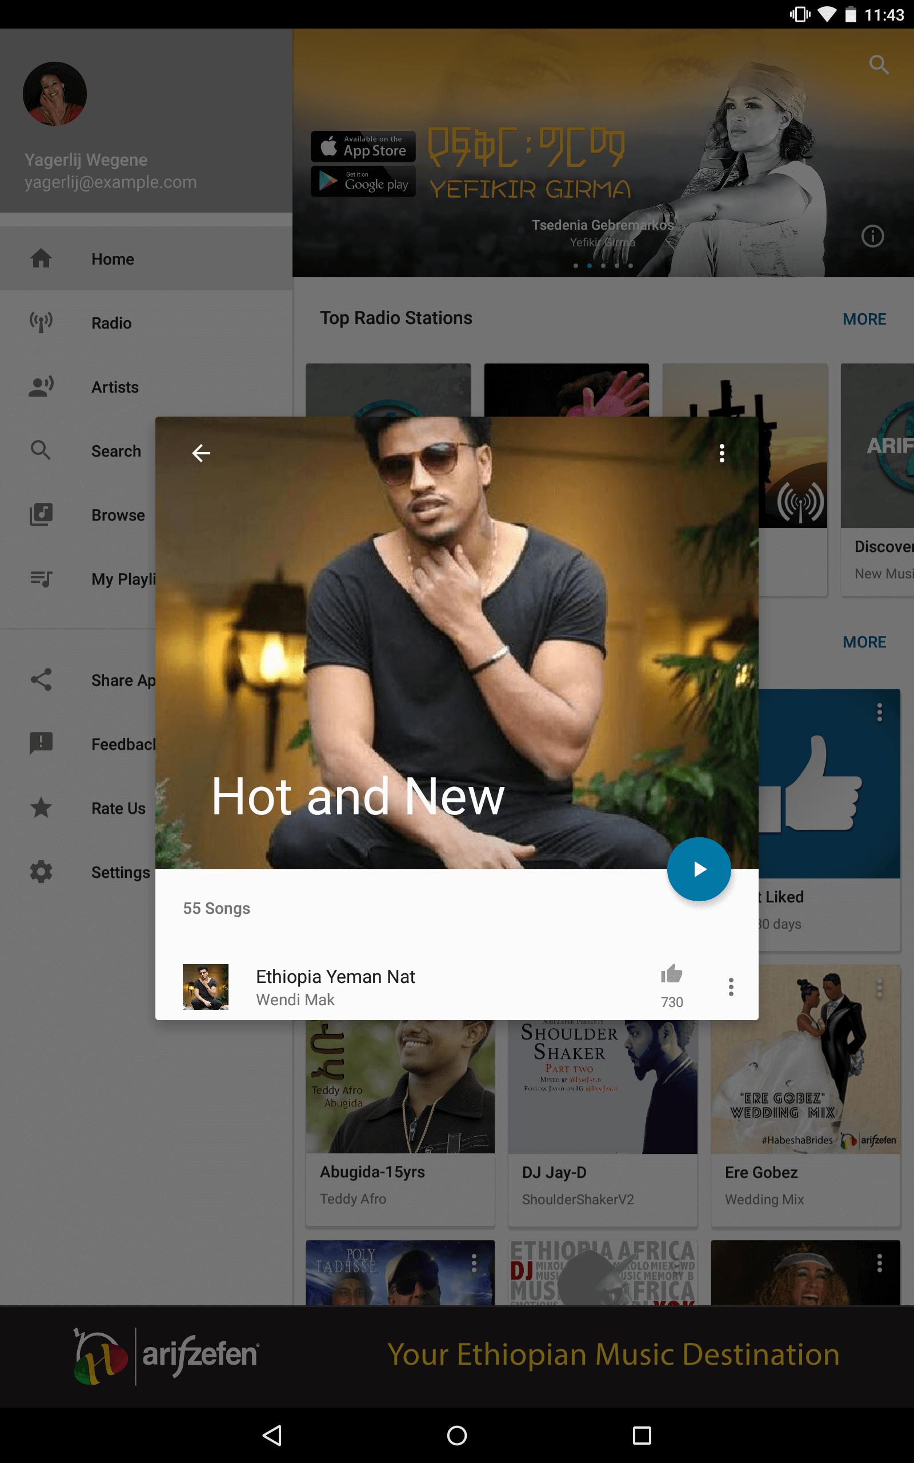Screen dimensions: 914x1463
Task: Go back using the arrow on Hot and New
Action: click(x=201, y=453)
